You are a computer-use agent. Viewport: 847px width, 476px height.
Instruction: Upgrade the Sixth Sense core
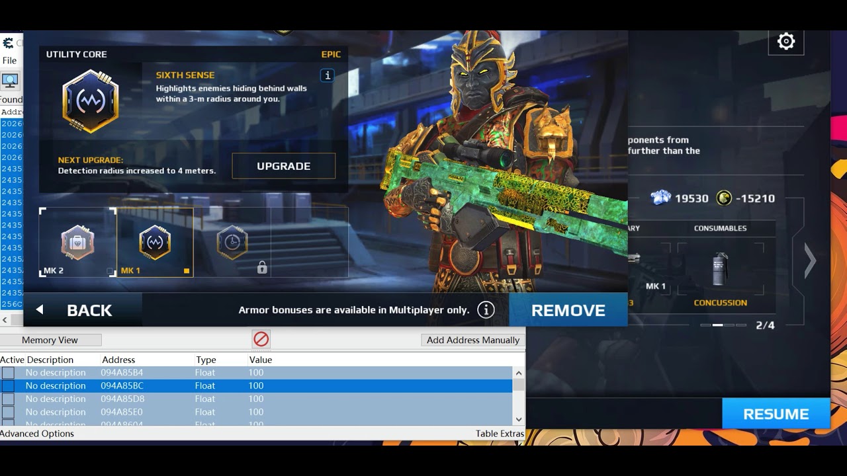(x=283, y=166)
